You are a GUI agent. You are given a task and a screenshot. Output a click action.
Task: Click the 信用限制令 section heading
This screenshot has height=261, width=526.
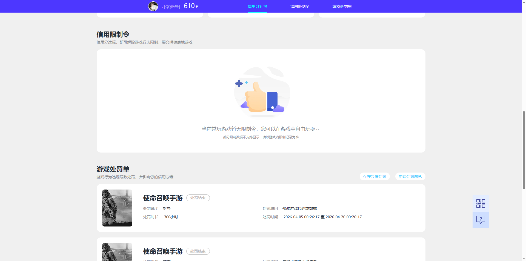113,35
